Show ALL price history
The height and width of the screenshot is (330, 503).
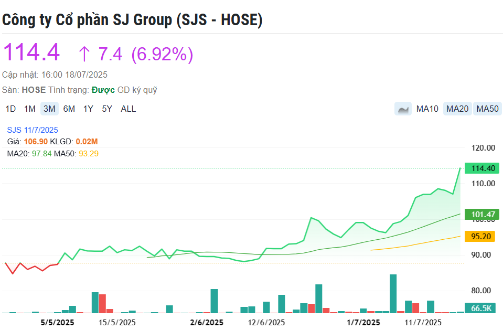coord(129,109)
